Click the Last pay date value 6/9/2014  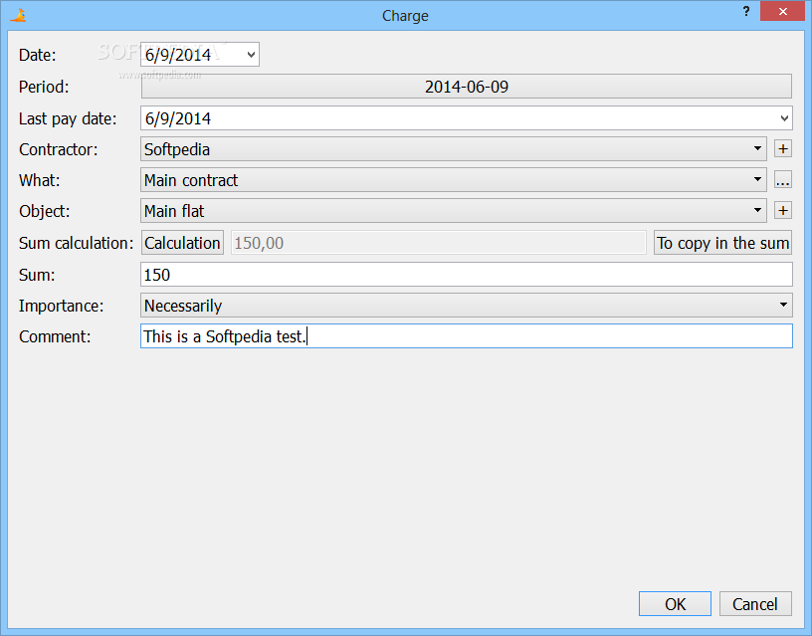(x=178, y=118)
